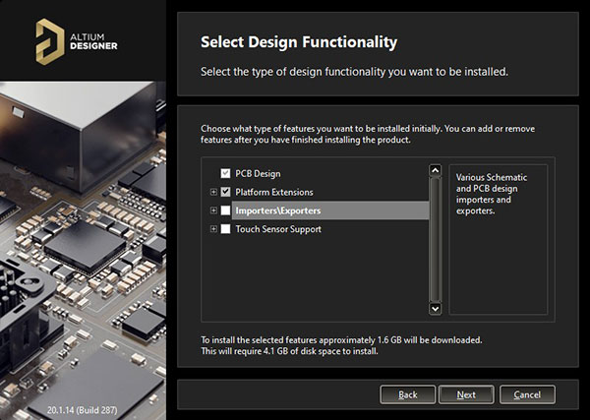The image size is (590, 420).
Task: Cancel the Altium Designer installation
Action: pyautogui.click(x=527, y=394)
